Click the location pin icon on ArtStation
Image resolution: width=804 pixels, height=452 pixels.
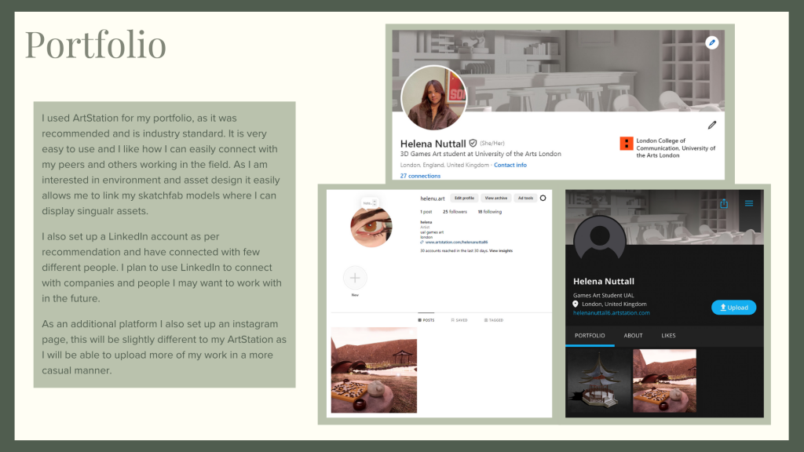[x=576, y=304]
